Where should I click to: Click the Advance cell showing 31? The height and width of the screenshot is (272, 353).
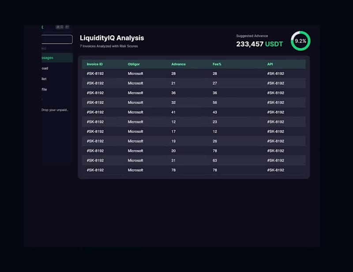(x=173, y=160)
